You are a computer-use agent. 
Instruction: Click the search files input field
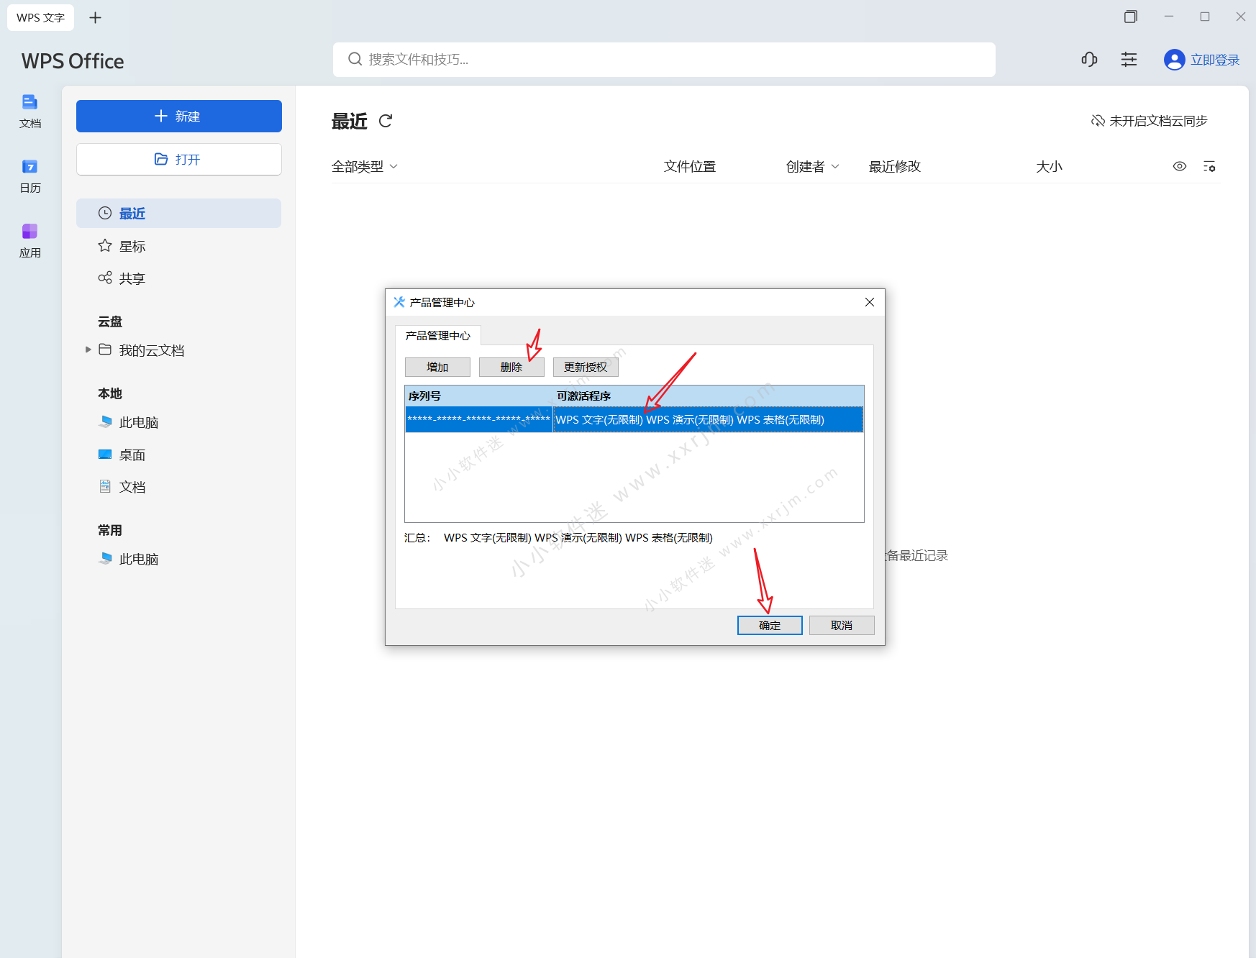(664, 60)
